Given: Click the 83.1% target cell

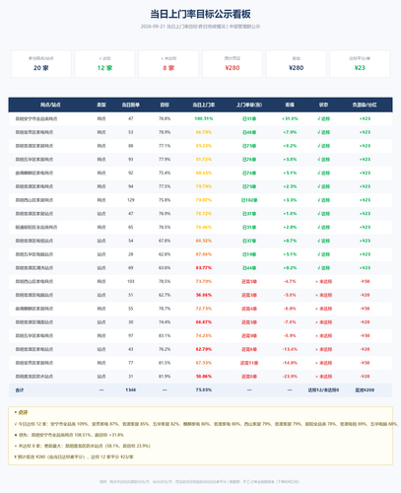Looking at the screenshot, I should (x=165, y=335).
